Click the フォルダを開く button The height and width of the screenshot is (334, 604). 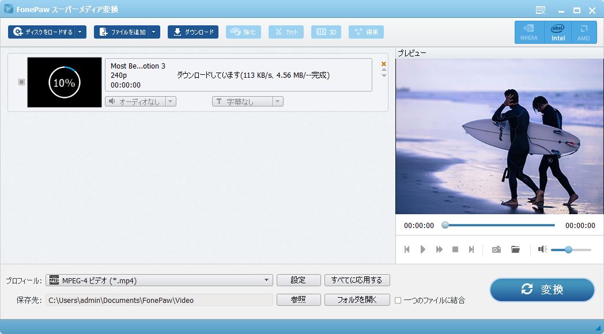click(x=357, y=299)
